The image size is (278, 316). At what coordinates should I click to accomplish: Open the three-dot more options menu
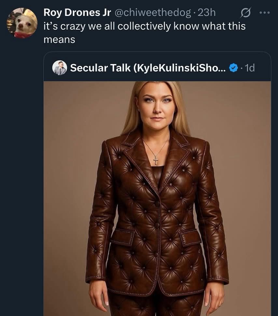click(x=264, y=13)
